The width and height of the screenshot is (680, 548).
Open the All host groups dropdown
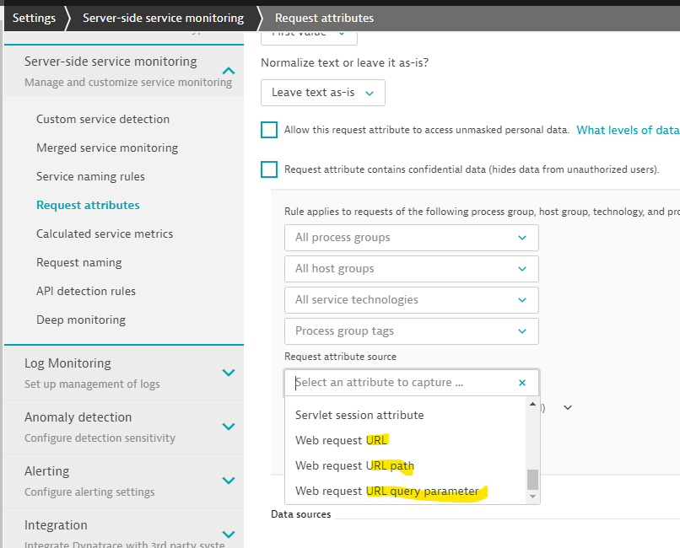click(411, 269)
